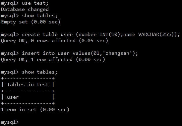Click the 'Tables_in_test' column header
182x126 pixels.
pos(28,84)
